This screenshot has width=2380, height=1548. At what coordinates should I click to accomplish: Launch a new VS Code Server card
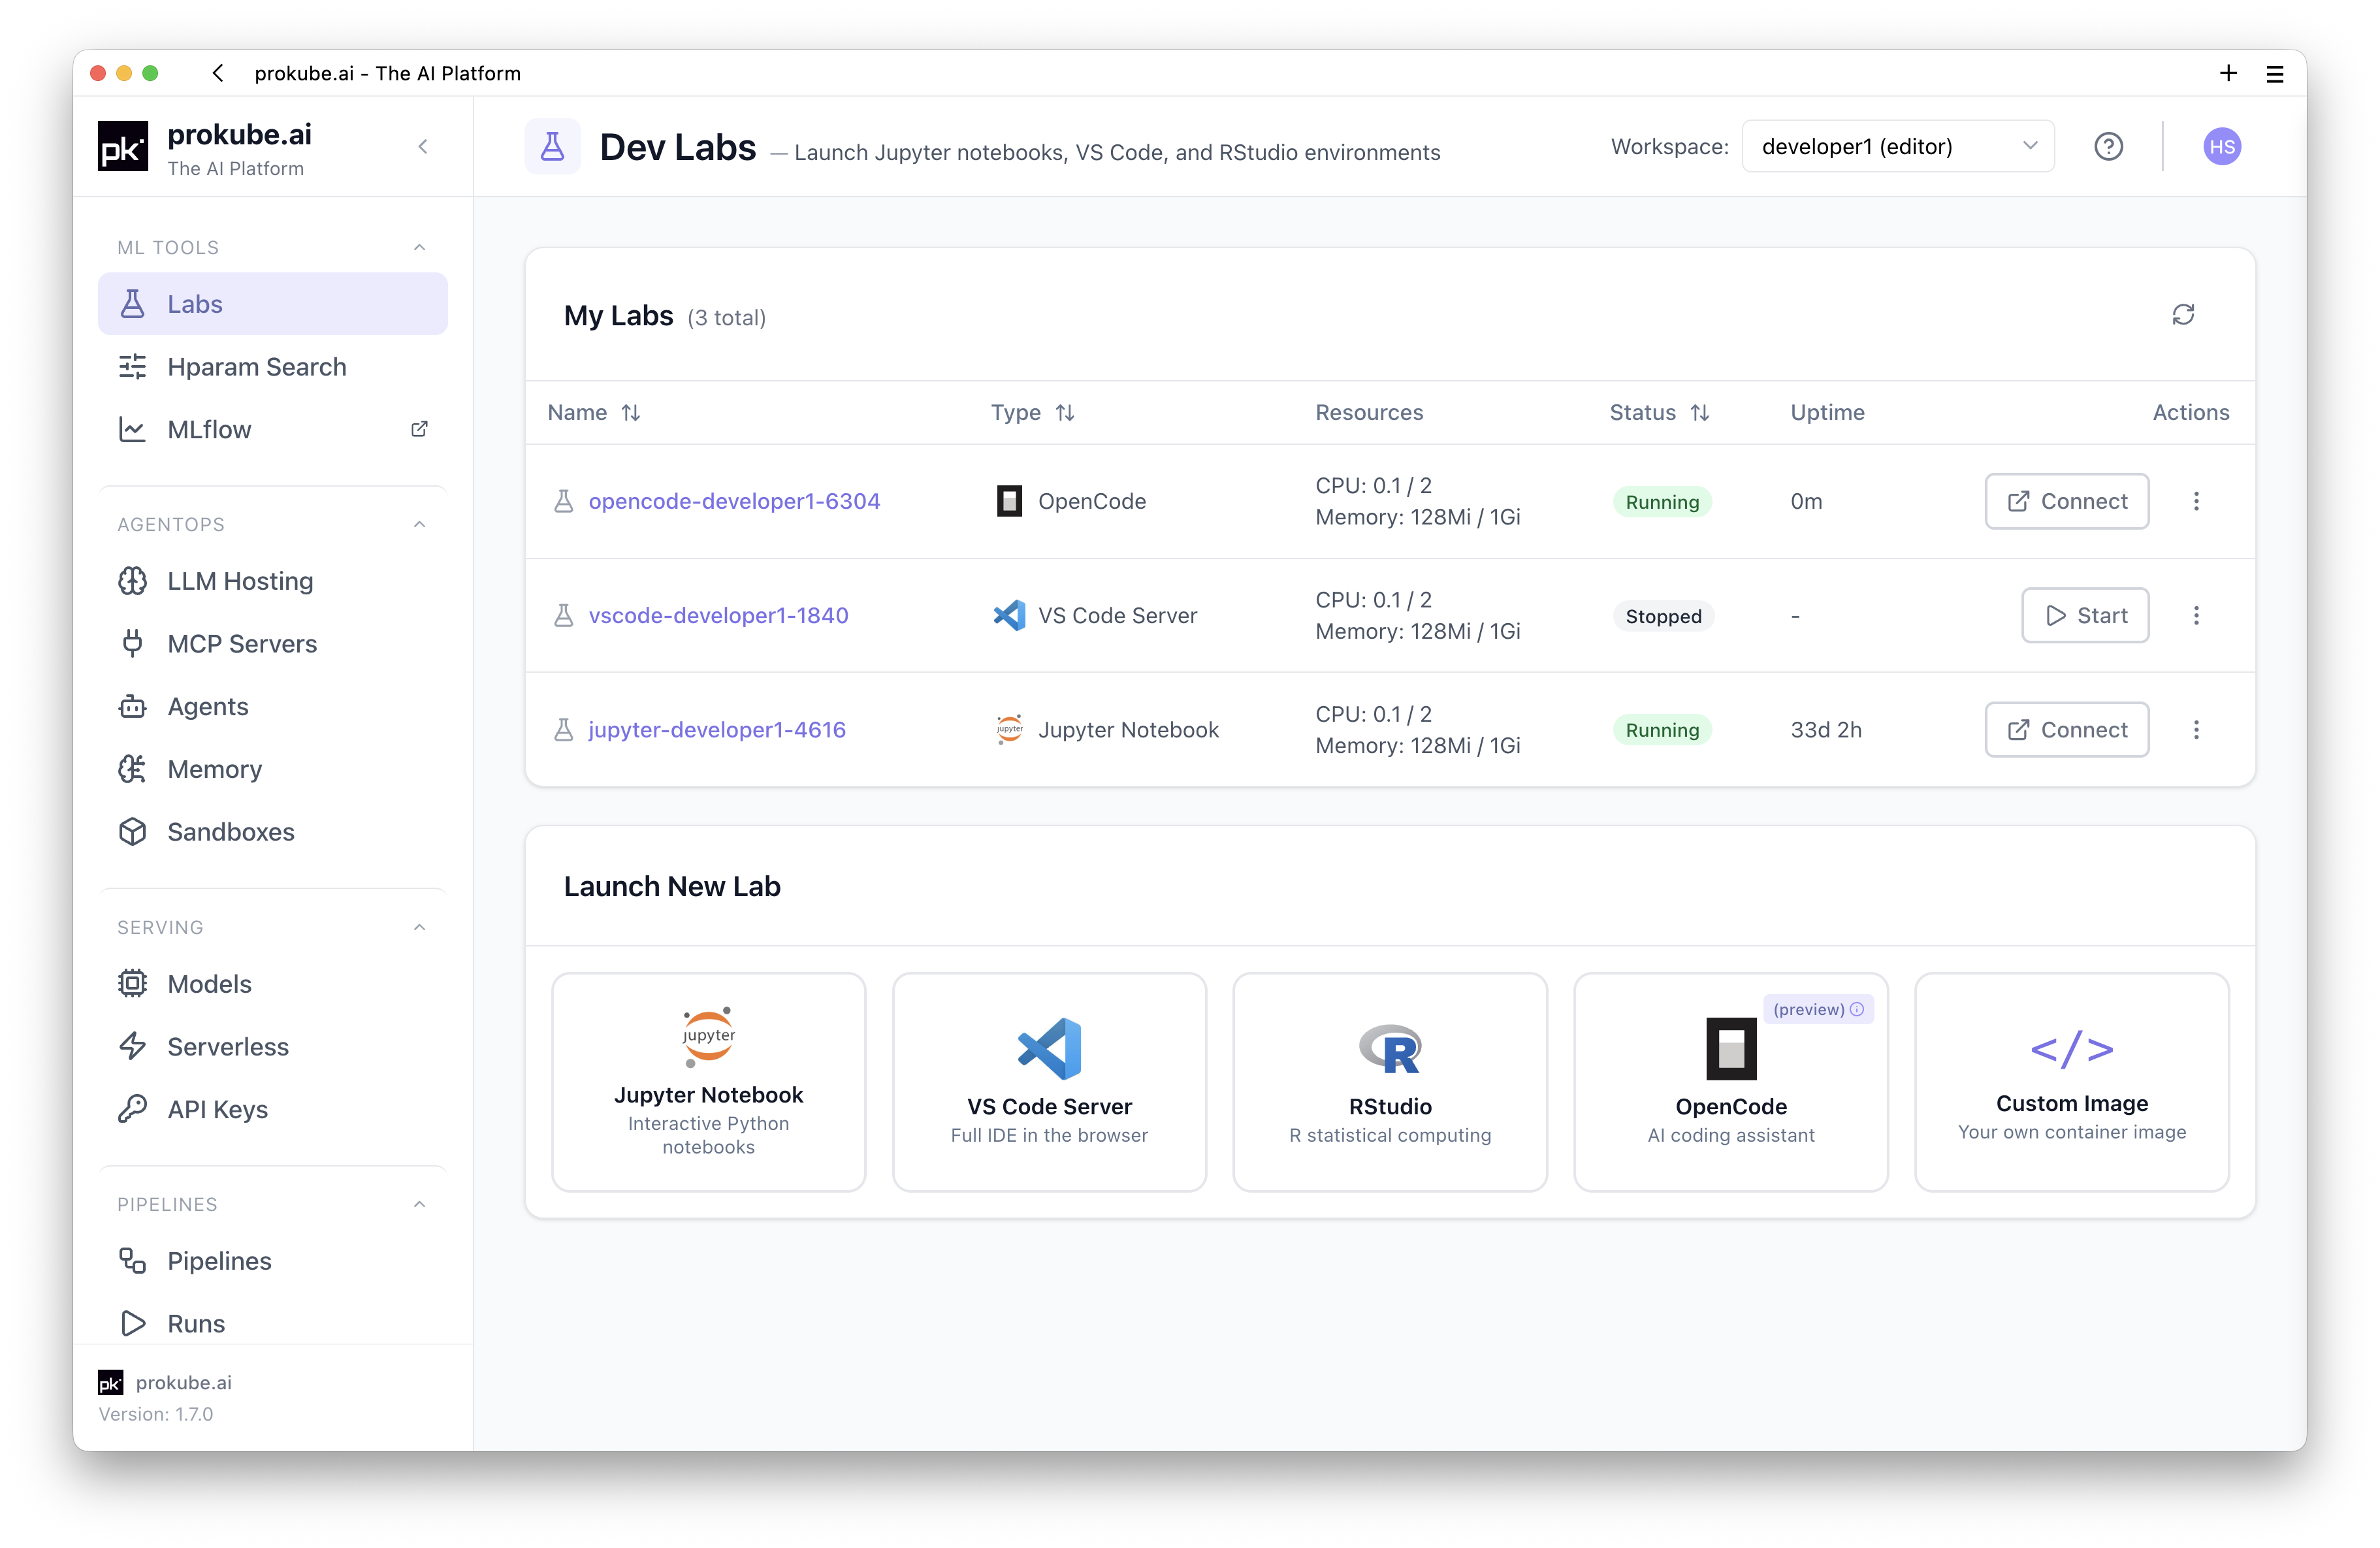coord(1049,1082)
